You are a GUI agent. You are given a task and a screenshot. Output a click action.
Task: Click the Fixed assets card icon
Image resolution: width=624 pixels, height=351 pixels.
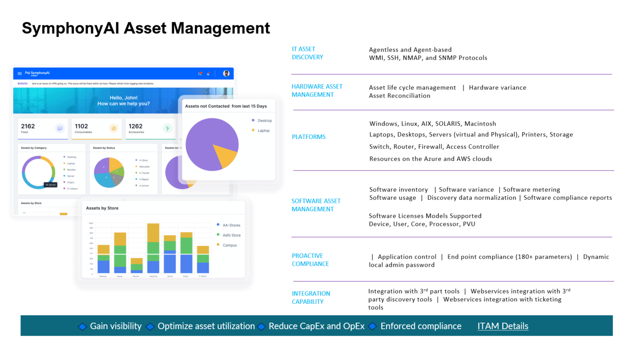pyautogui.click(x=59, y=128)
